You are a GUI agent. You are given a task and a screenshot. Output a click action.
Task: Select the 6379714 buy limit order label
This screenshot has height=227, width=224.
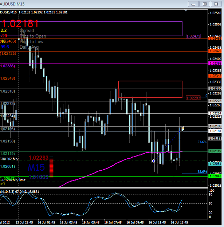pos(13,180)
